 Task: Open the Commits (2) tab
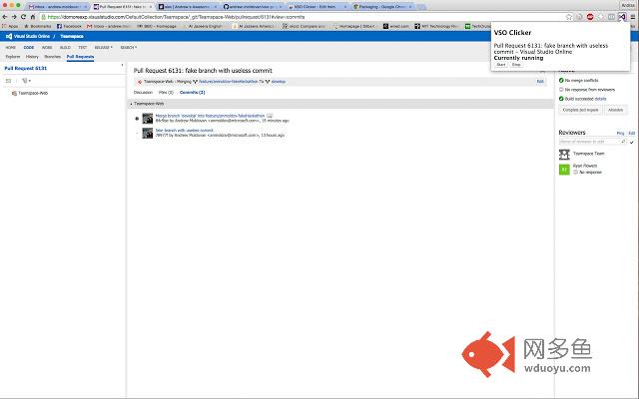193,93
